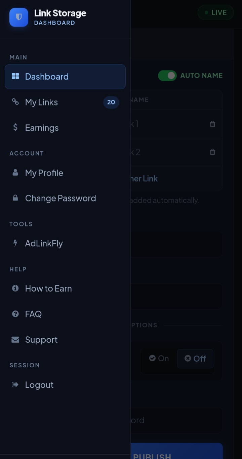Click the chain icon next to My Links

point(15,102)
